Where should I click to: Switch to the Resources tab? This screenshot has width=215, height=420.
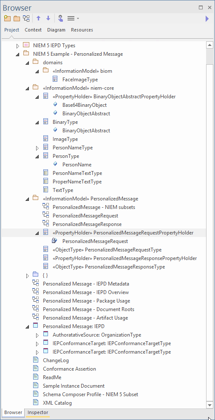[x=82, y=30]
